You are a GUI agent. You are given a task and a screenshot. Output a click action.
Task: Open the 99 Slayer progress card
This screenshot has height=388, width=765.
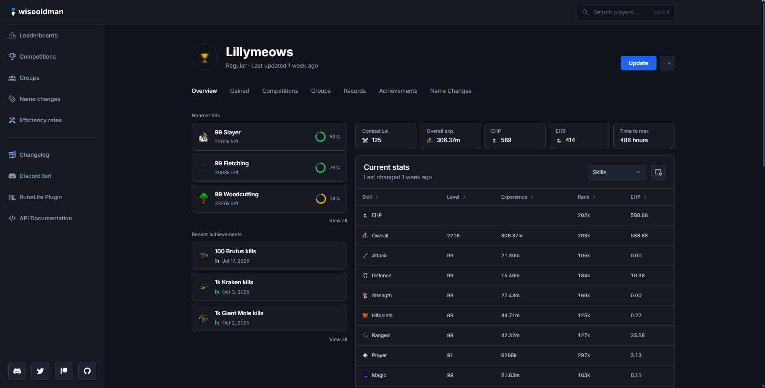[269, 137]
